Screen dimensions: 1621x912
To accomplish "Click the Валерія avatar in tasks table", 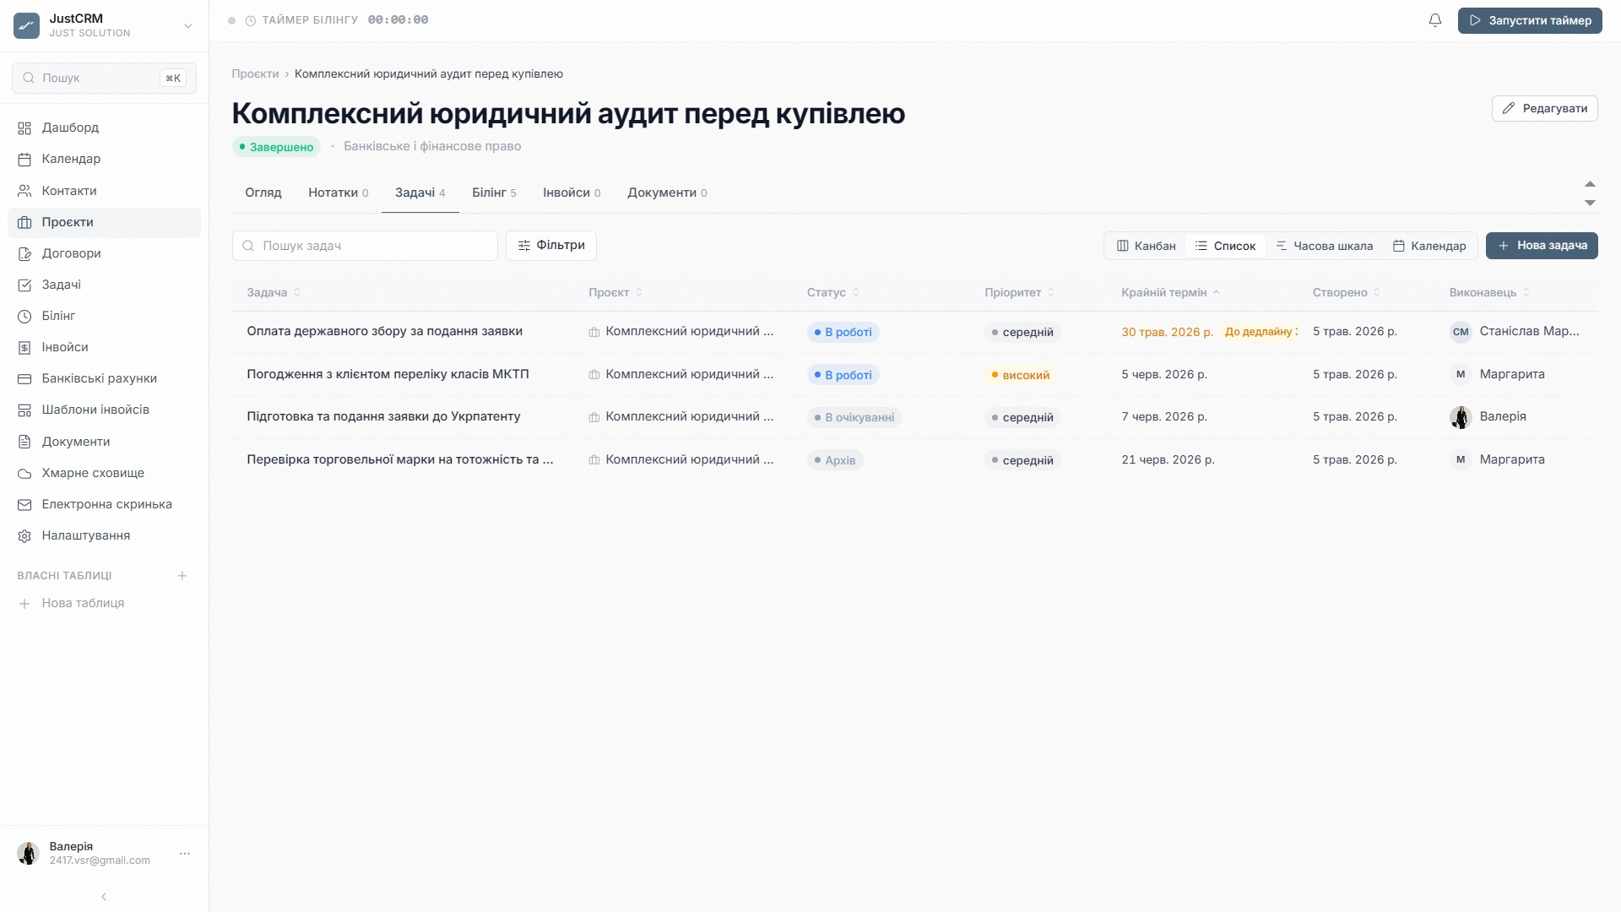I will click(1461, 417).
